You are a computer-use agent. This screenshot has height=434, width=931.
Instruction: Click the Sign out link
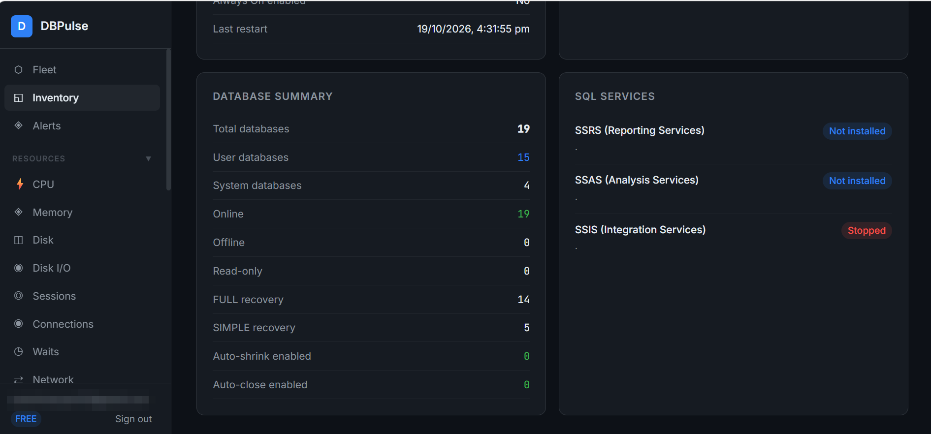(x=133, y=419)
